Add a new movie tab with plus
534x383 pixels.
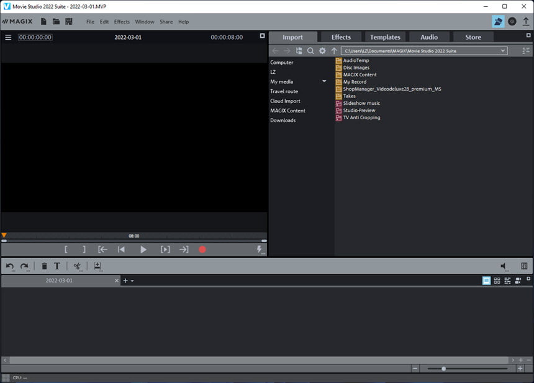pyautogui.click(x=125, y=281)
